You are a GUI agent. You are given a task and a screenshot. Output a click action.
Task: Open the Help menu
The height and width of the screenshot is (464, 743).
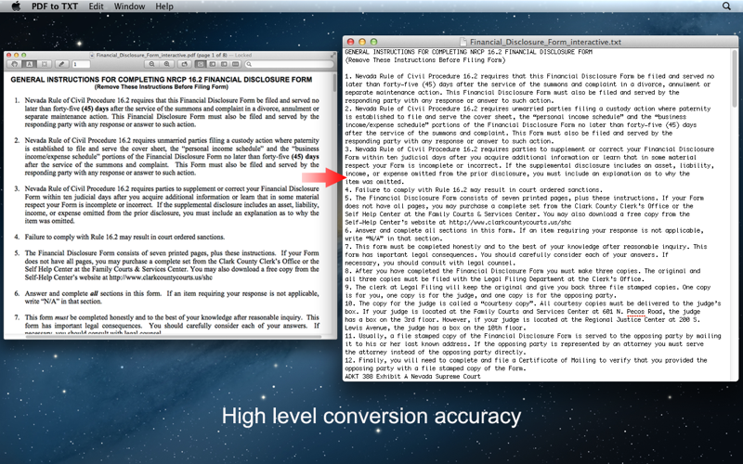[164, 6]
